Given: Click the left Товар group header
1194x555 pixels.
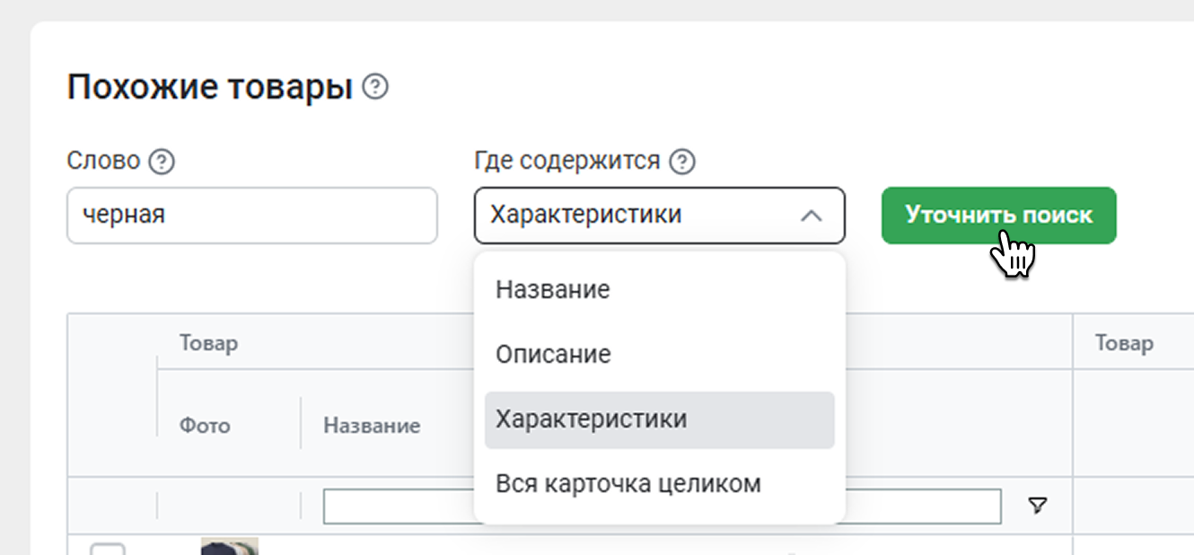Looking at the screenshot, I should [x=208, y=343].
